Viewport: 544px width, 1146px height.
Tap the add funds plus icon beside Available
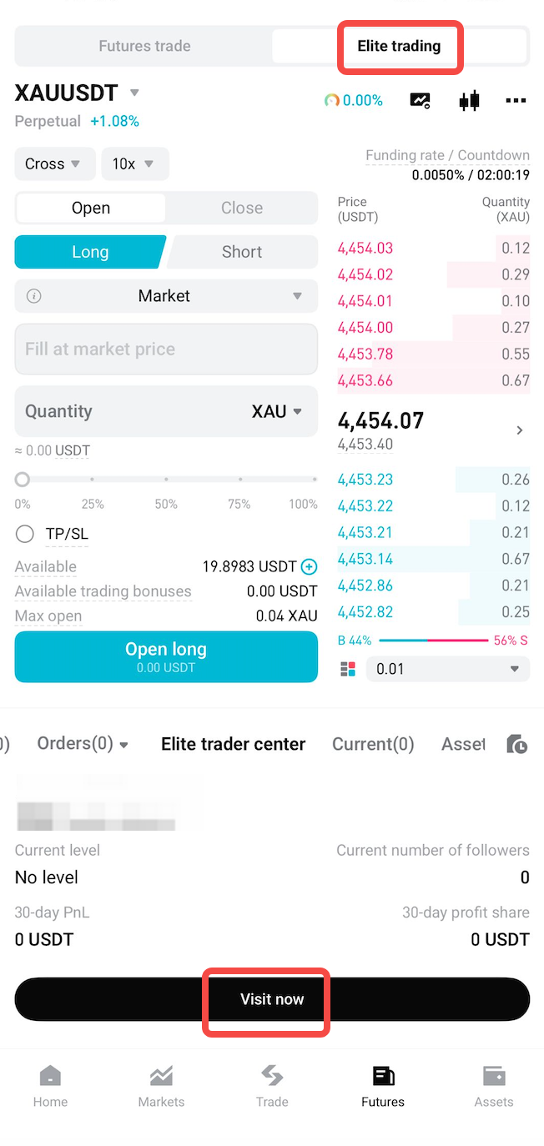310,566
